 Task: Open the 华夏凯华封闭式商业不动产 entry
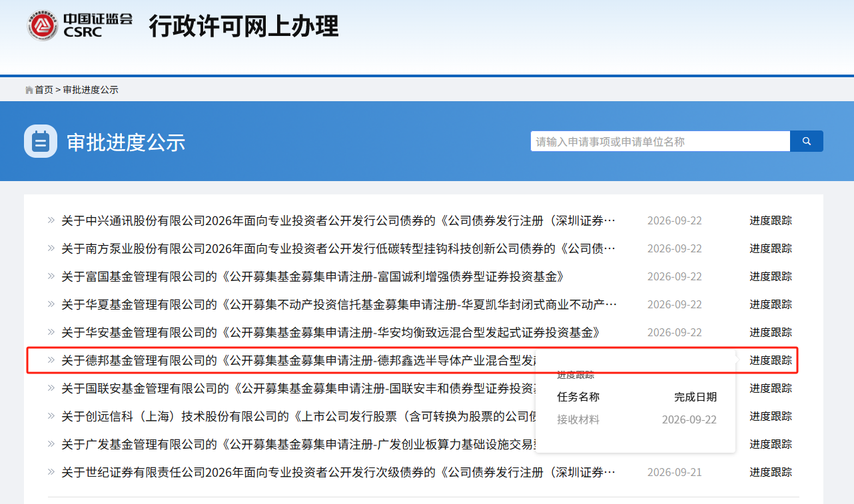click(x=338, y=304)
